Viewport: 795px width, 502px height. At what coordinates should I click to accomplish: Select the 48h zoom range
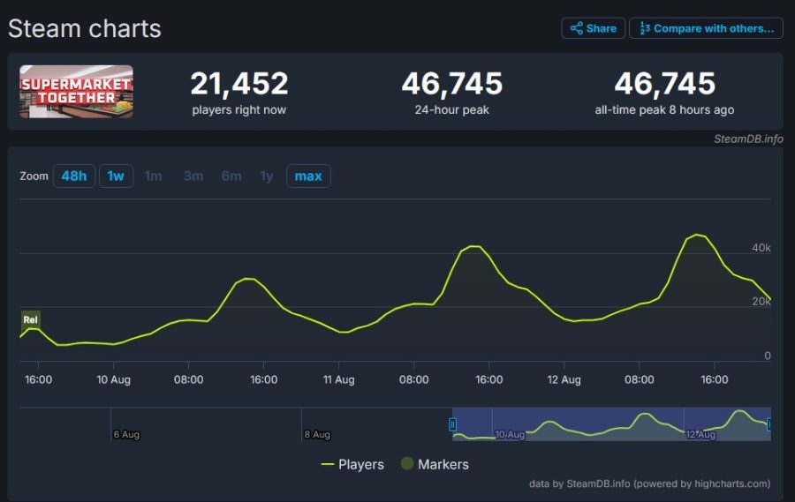coord(74,176)
